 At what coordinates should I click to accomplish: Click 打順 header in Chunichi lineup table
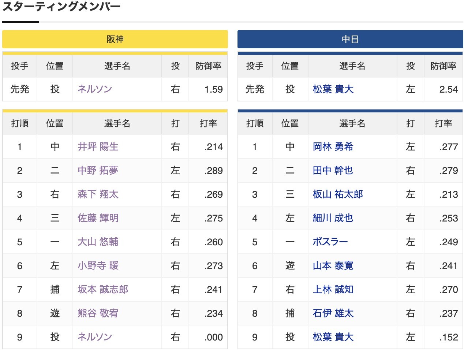pos(255,123)
